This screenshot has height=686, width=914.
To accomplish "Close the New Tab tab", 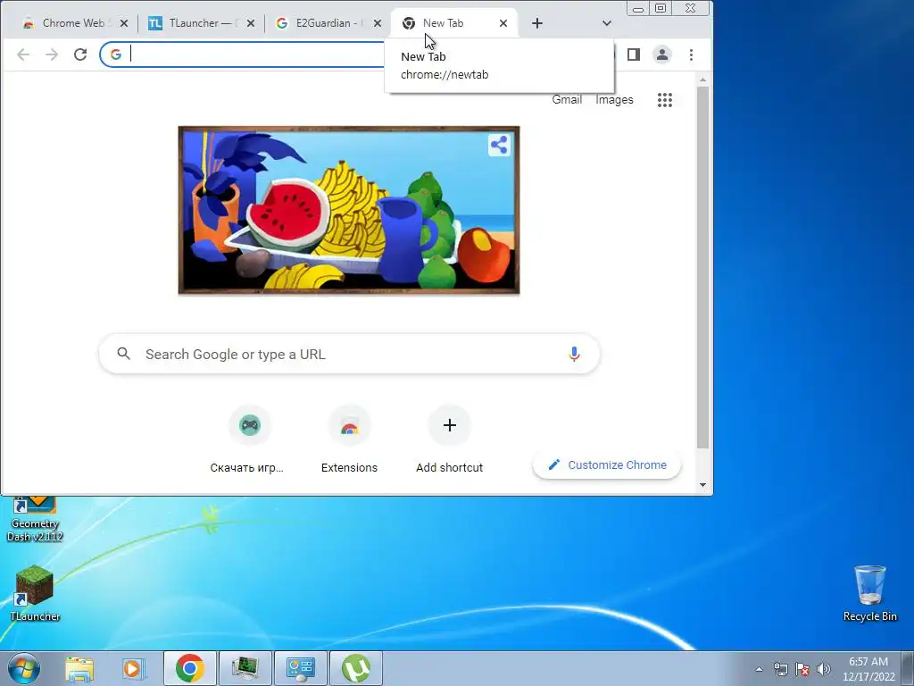I will point(503,23).
